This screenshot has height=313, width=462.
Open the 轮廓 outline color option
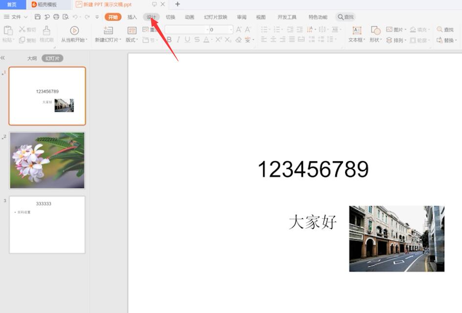click(420, 40)
